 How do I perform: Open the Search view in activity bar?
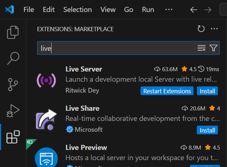click(13, 58)
